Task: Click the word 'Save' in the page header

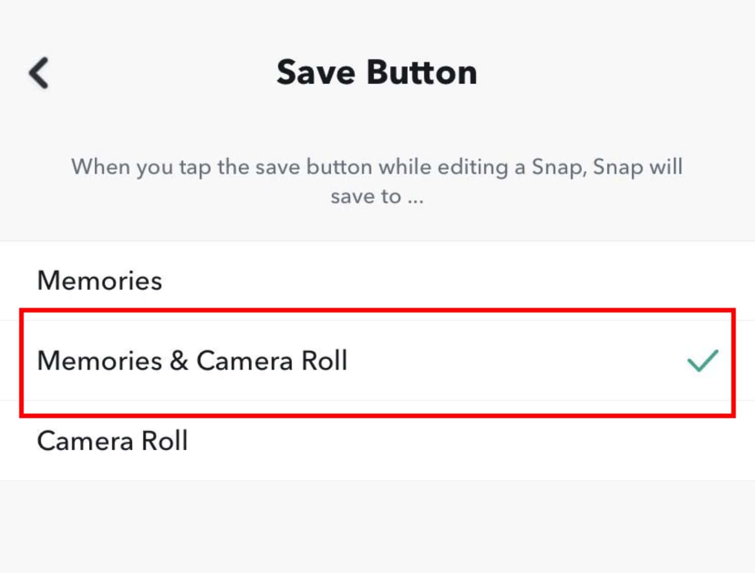Action: tap(316, 72)
